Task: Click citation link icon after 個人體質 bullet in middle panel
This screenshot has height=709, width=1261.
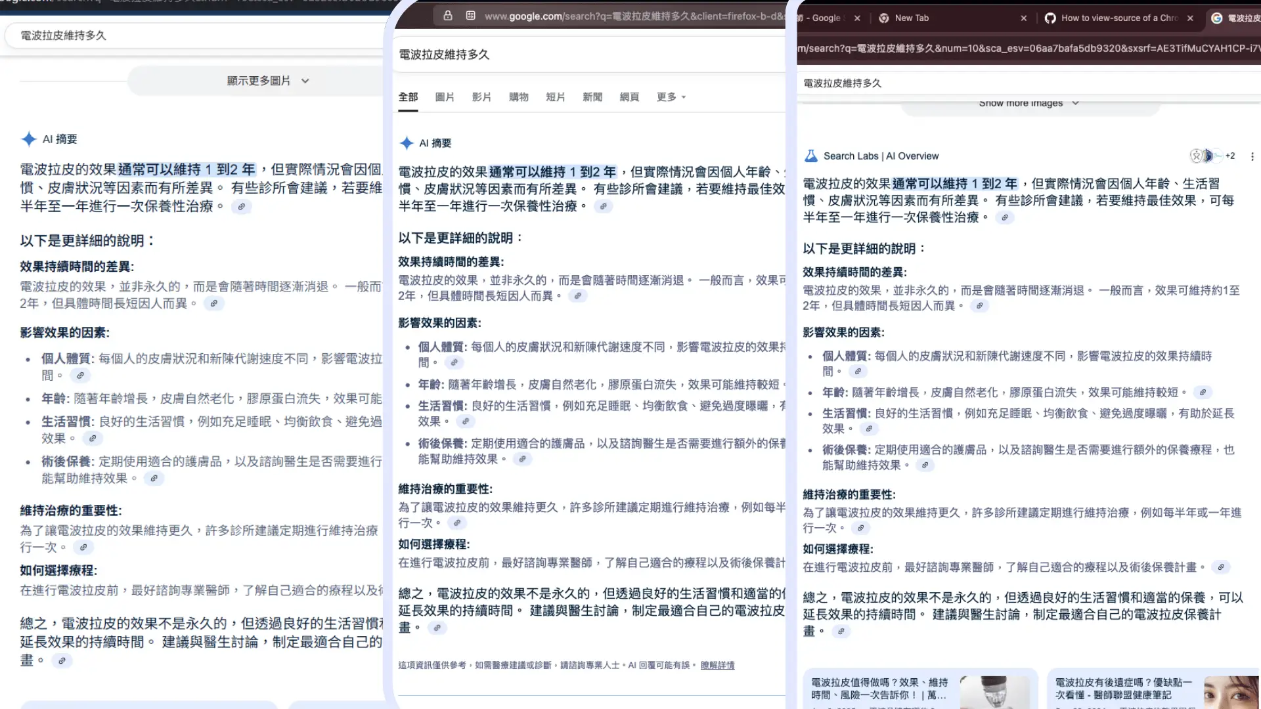Action: pos(454,362)
